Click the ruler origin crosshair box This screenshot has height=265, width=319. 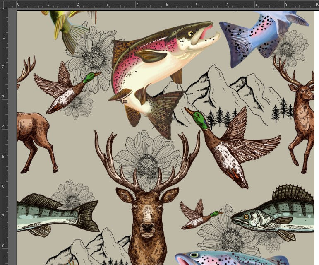point(4,5)
